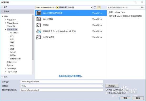The height and width of the screenshot is (101, 146).
Task: Expand the Visual Basic node arrow
Action: [6, 23]
